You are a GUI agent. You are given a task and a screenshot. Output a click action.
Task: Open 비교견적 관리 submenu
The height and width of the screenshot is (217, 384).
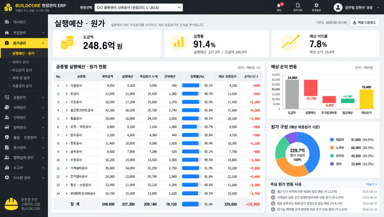click(22, 70)
